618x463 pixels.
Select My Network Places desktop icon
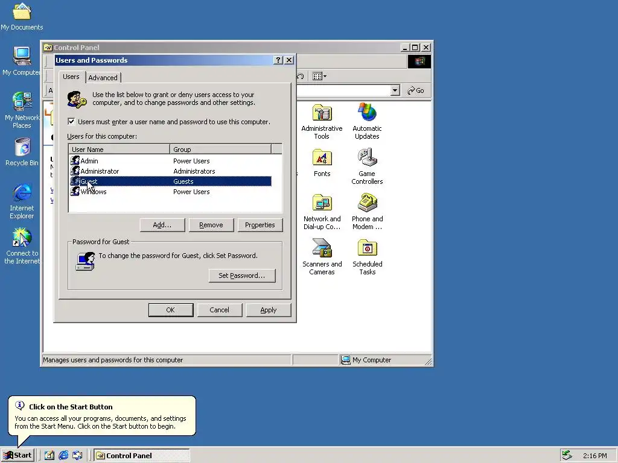click(x=22, y=111)
